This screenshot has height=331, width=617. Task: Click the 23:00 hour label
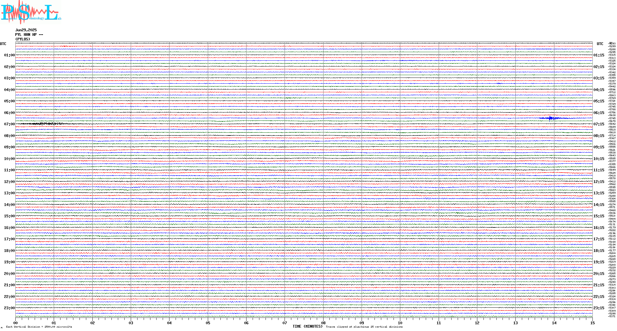[9, 308]
